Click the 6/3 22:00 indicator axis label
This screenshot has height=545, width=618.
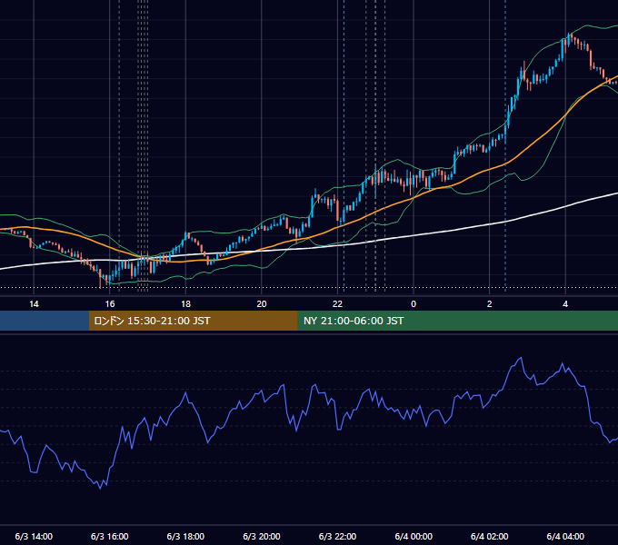click(x=337, y=536)
